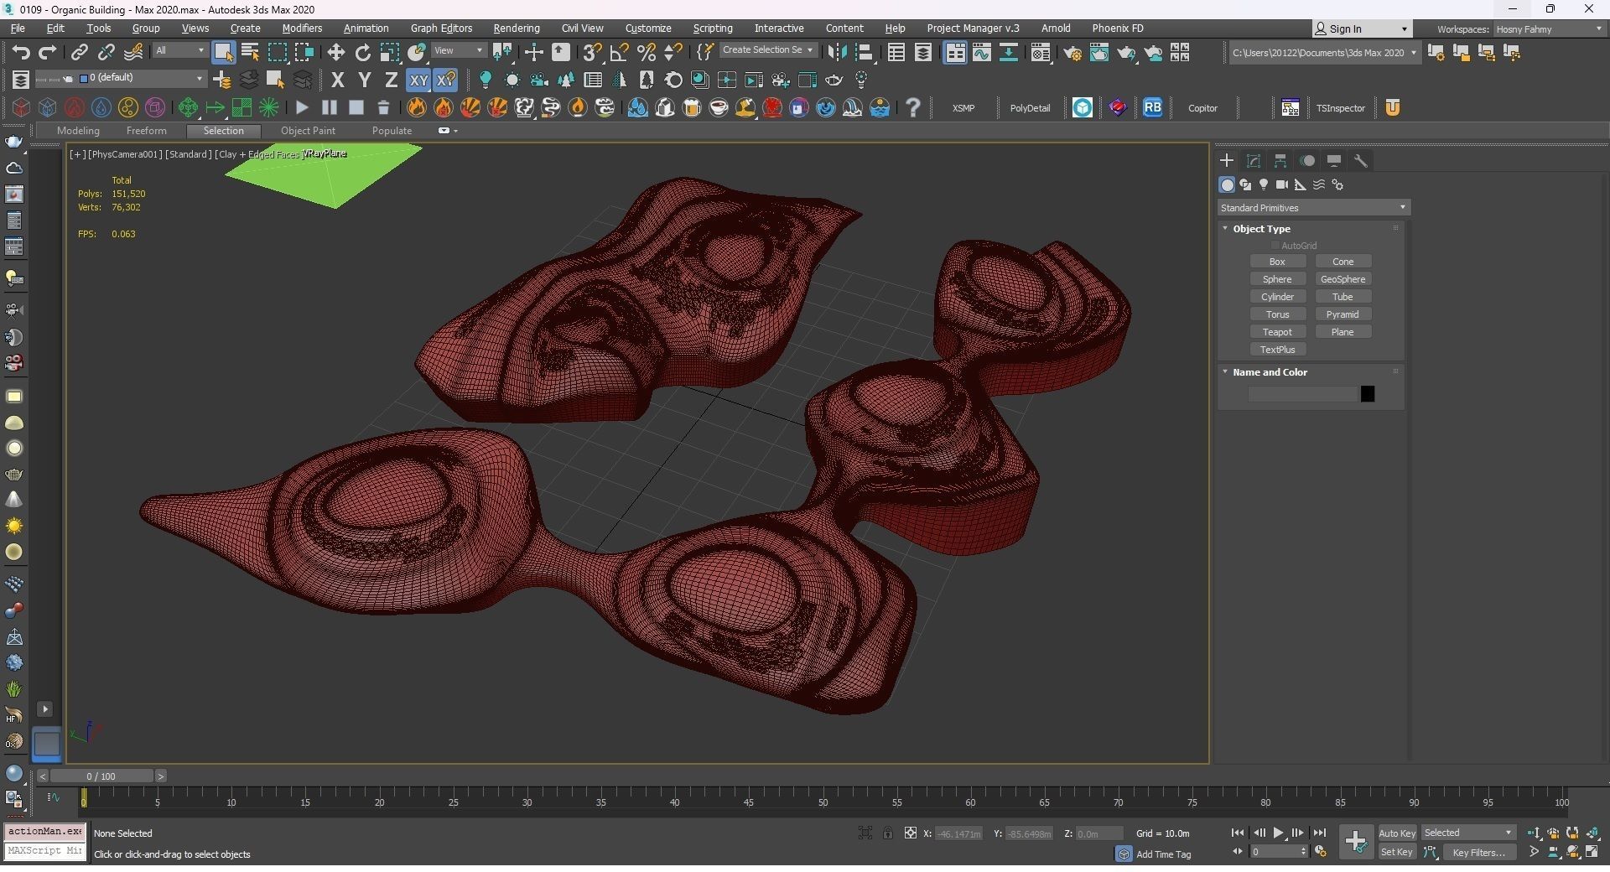Select the Rotate tool
The width and height of the screenshot is (1610, 872).
tap(362, 52)
